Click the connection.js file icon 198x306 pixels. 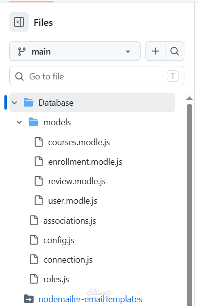point(34,260)
